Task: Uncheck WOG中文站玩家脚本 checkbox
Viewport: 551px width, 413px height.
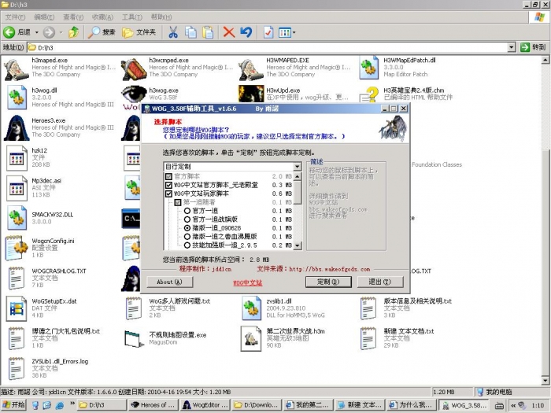Action: [168, 194]
